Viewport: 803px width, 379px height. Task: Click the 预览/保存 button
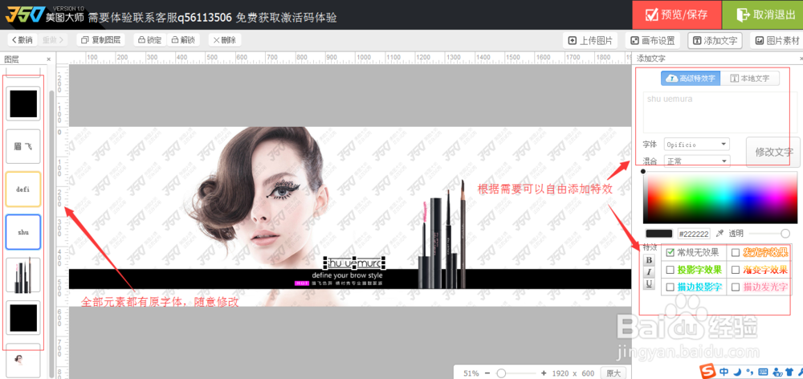click(676, 14)
